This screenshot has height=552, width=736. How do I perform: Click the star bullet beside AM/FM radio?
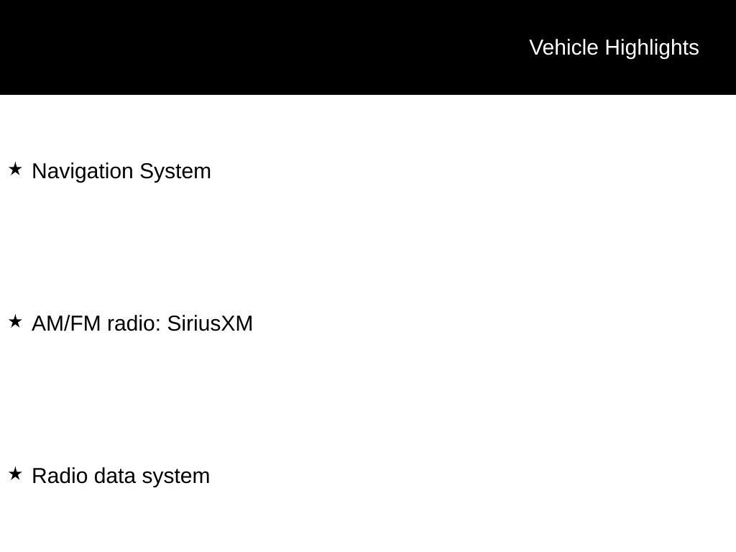tap(15, 322)
